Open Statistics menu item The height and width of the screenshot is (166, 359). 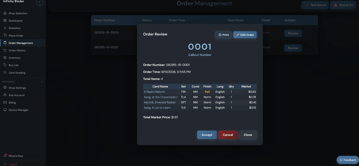pyautogui.click(x=23, y=28)
